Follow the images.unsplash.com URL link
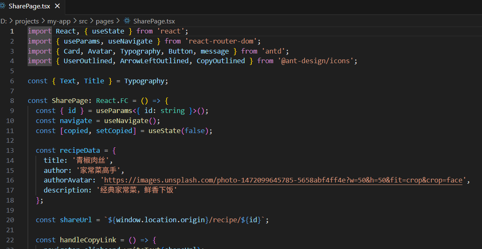 [x=283, y=180]
